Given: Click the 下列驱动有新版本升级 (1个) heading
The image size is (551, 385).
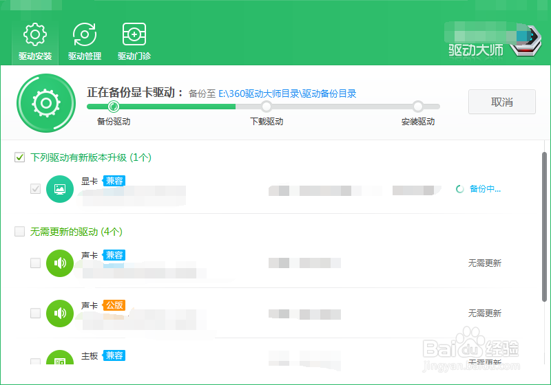Looking at the screenshot, I should [x=91, y=157].
